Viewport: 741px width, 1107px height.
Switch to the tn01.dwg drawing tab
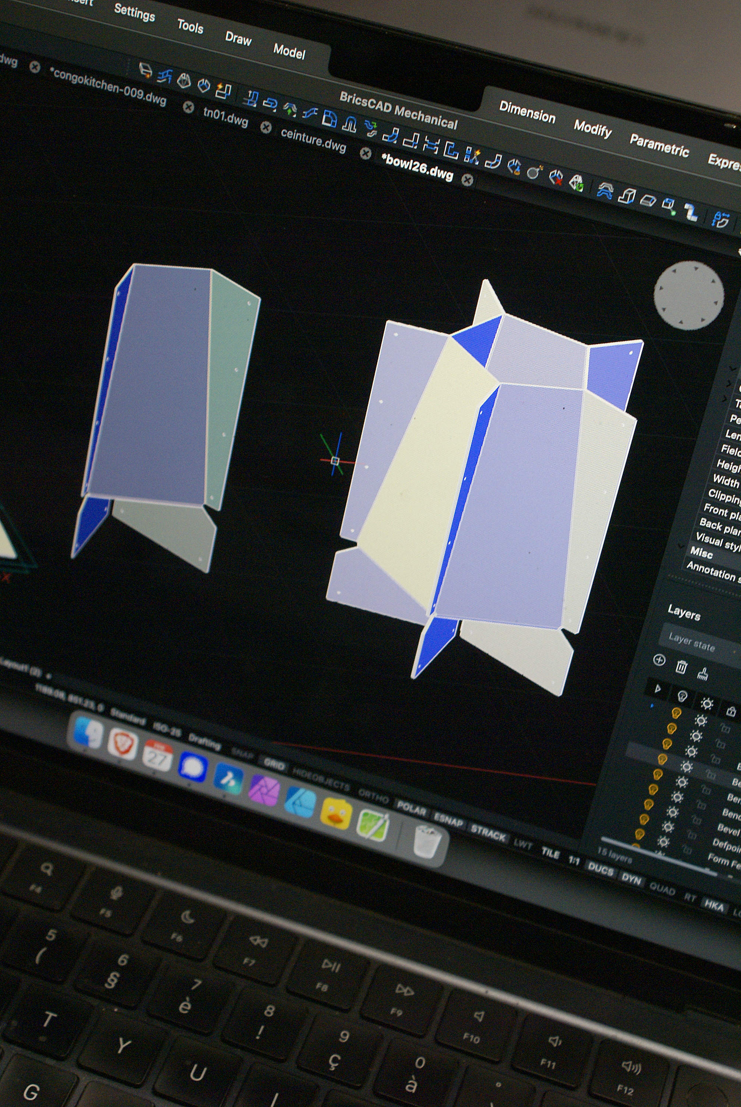click(225, 117)
